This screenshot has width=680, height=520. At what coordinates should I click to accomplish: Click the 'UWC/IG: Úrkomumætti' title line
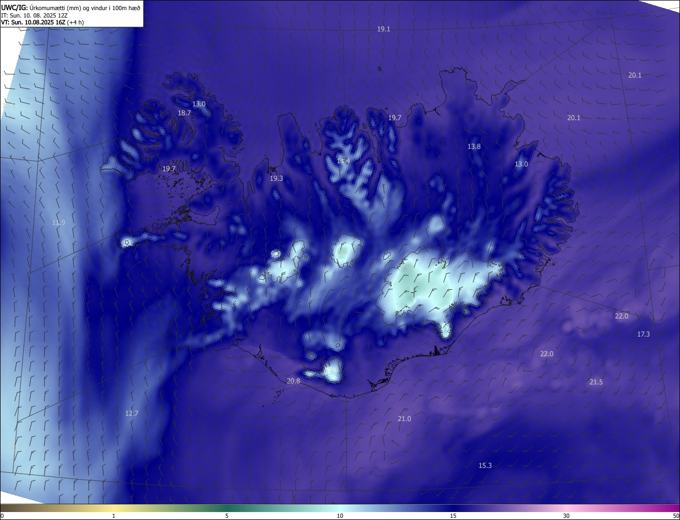pyautogui.click(x=71, y=8)
